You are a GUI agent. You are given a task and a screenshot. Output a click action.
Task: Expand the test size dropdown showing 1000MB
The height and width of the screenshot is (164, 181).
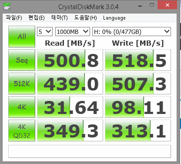(73, 32)
